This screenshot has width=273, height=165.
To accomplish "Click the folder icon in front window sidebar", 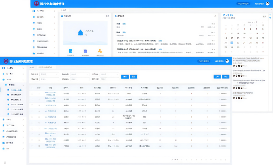I will [4, 143].
